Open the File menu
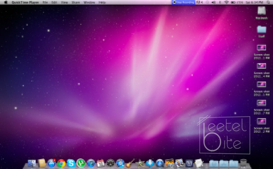The height and width of the screenshot is (169, 273). 45,3
